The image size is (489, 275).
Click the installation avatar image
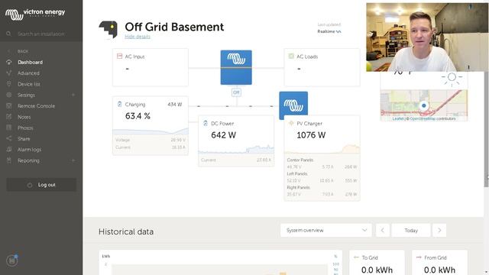108,30
